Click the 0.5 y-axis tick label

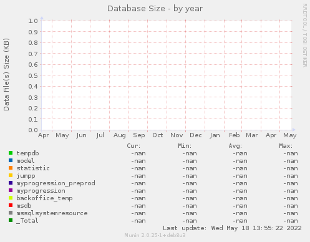(x=33, y=75)
